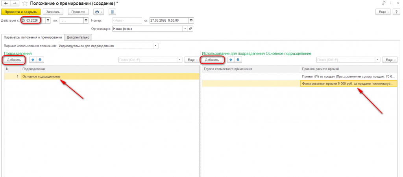Open the top-right Еще menu
The width and height of the screenshot is (403, 177).
pos(383,12)
